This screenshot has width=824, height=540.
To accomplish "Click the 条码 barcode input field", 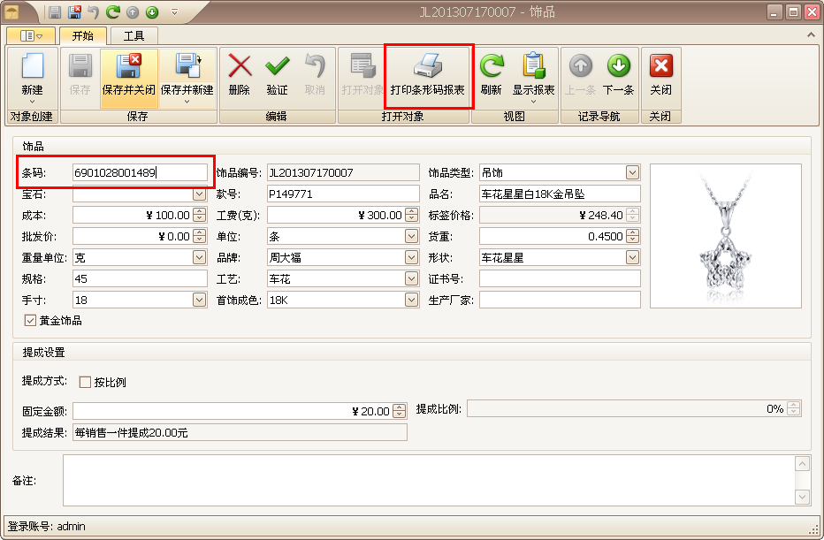I will point(140,172).
